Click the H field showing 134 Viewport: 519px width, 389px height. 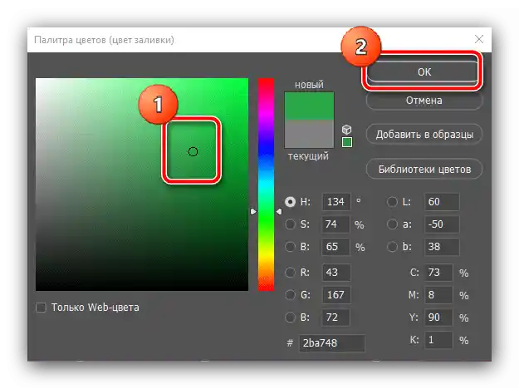(x=336, y=202)
